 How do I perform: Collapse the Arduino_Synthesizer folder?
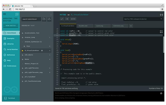23,42
